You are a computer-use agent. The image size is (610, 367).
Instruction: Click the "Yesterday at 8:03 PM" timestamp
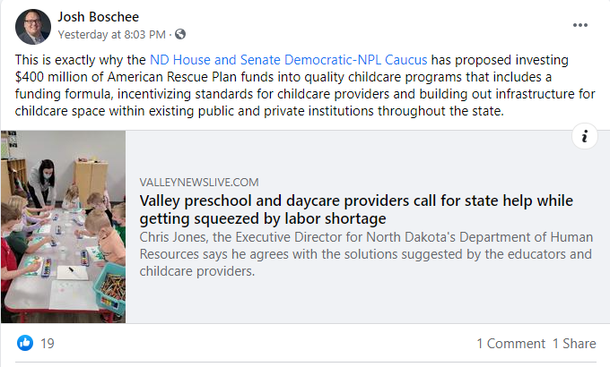(x=111, y=34)
